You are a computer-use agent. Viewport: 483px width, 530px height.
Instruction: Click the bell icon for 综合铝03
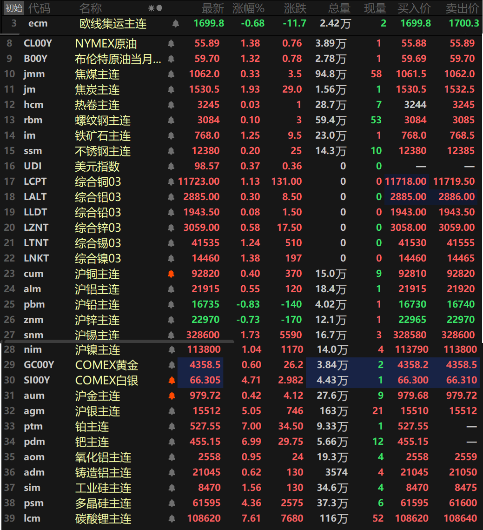(x=171, y=197)
